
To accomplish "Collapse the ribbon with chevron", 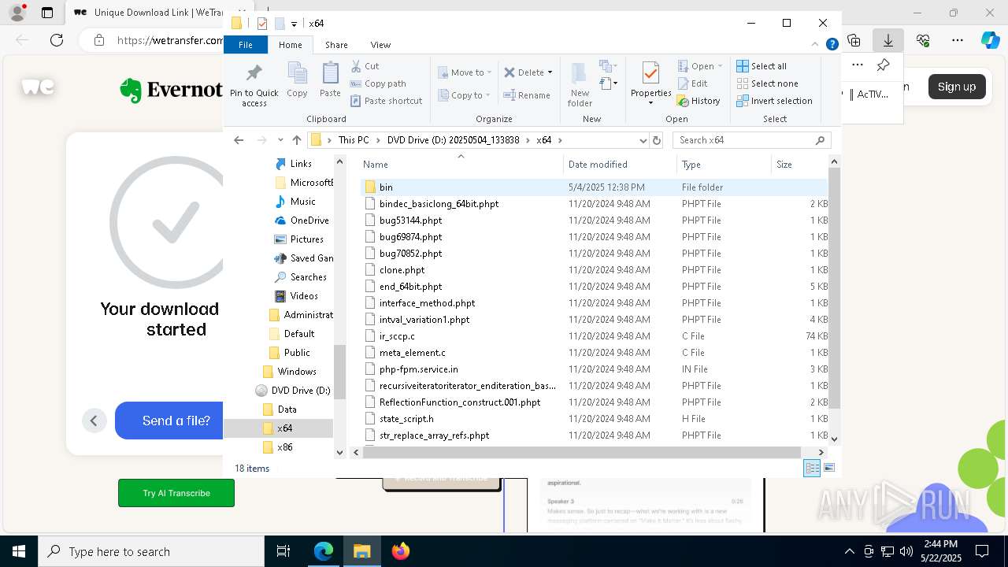I will click(816, 45).
